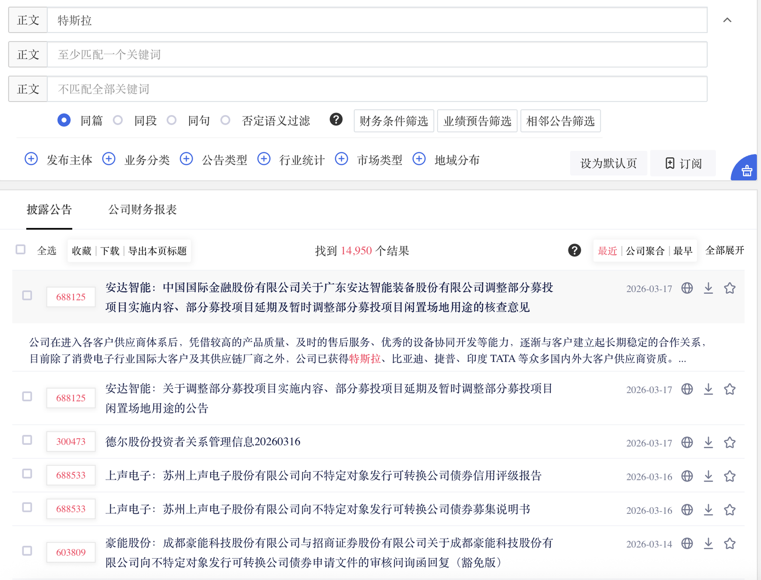Image resolution: width=761 pixels, height=580 pixels.
Task: Select the 同段 radio option
Action: tap(118, 120)
